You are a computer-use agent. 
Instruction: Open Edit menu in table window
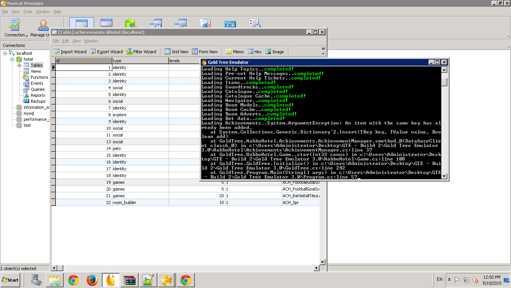tap(66, 41)
